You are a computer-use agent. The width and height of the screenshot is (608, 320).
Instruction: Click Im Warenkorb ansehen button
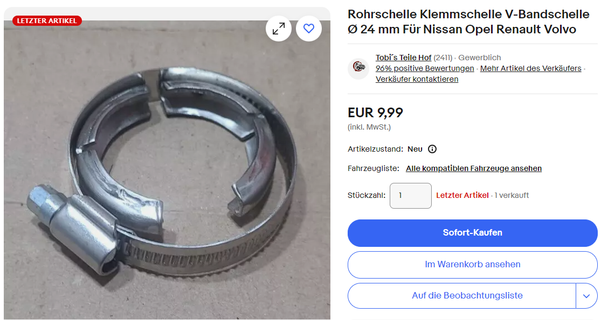tap(472, 265)
